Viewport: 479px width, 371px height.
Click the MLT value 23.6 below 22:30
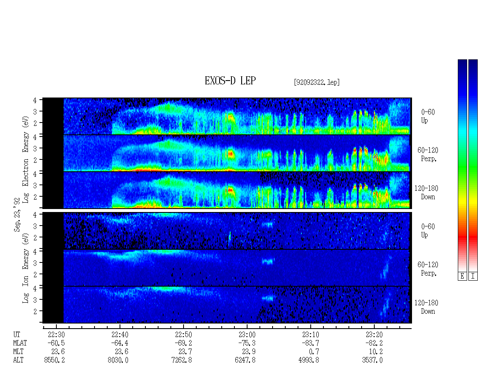click(x=58, y=352)
